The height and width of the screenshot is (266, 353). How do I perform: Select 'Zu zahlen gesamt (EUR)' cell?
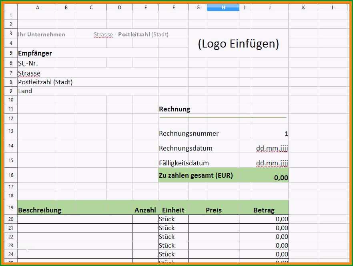[x=196, y=175]
